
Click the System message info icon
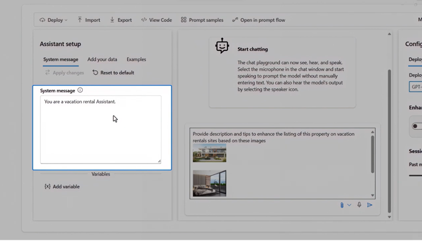[x=80, y=90]
